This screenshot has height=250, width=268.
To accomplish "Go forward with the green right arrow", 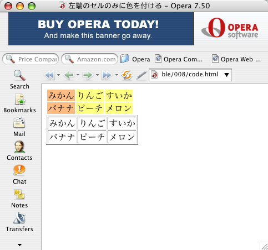I will click(88, 75).
